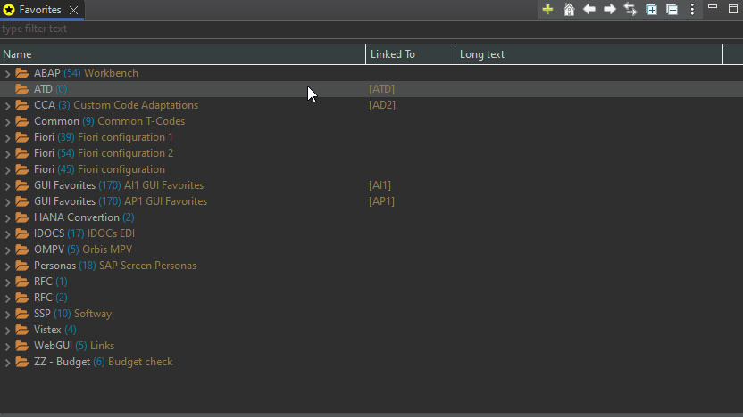743x417 pixels.
Task: Select 'Personas (18) SAP Screen Personas' text
Action: [115, 266]
